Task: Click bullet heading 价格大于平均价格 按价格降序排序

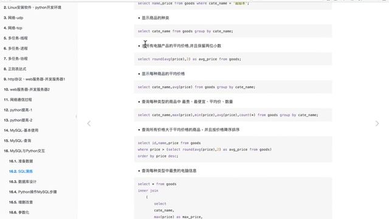Action: pyautogui.click(x=190, y=130)
